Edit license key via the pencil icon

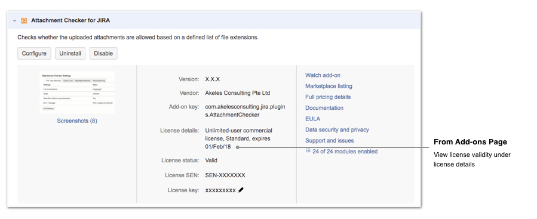click(x=241, y=190)
